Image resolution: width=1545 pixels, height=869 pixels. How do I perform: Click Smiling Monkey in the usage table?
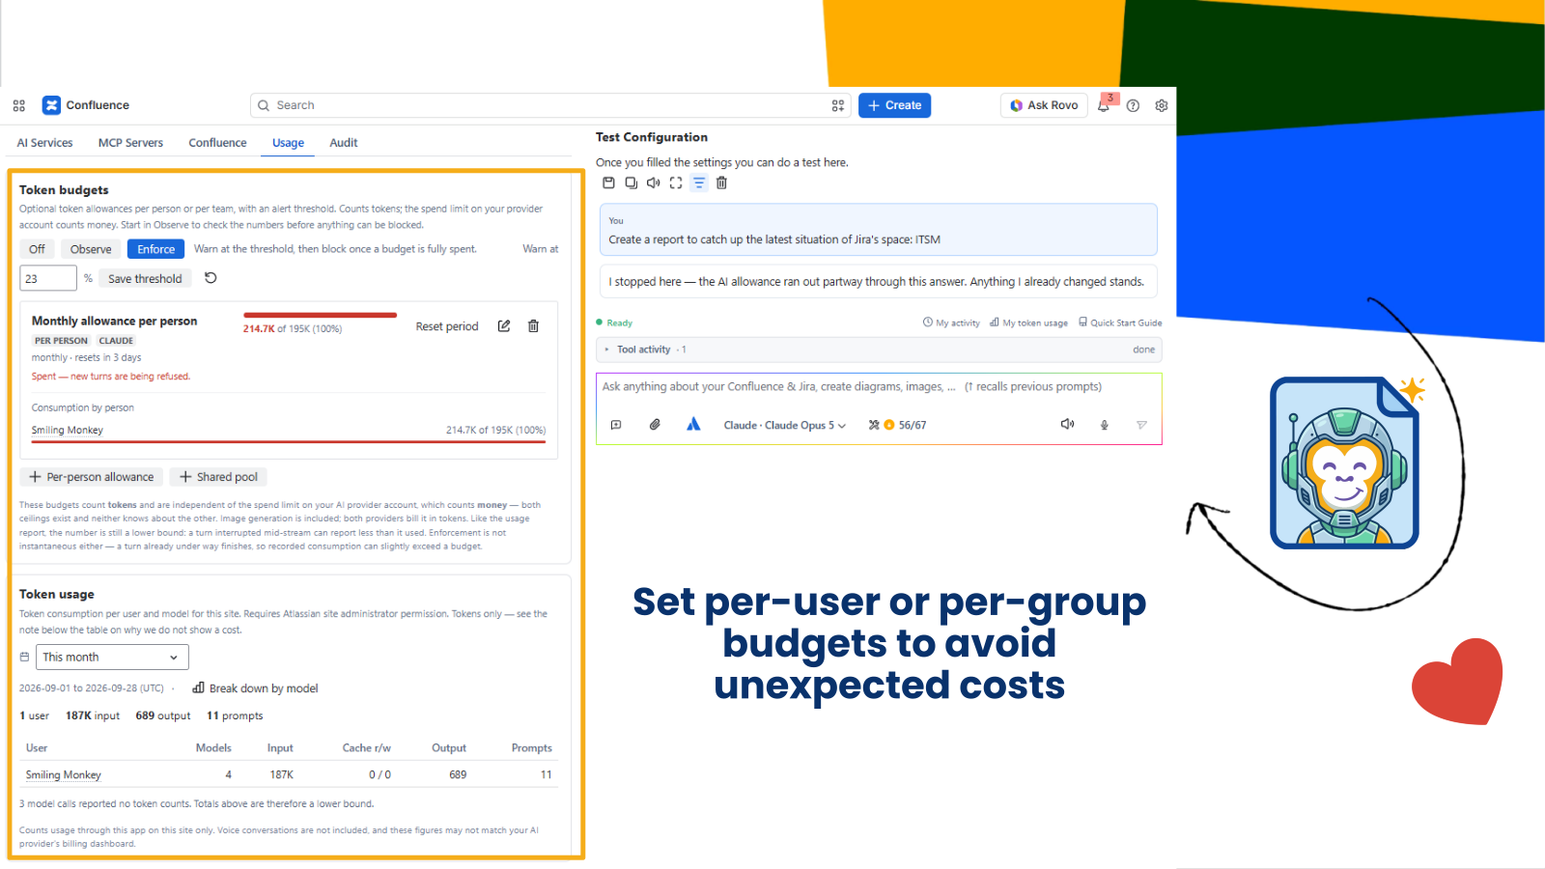click(63, 774)
